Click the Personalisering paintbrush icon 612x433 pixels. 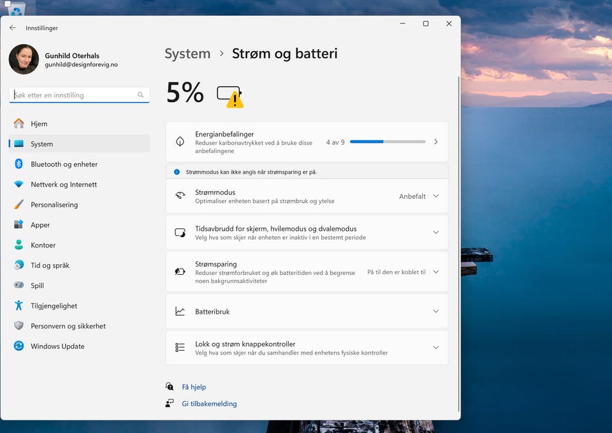pyautogui.click(x=18, y=205)
